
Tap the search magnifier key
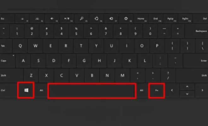tap(82, 19)
